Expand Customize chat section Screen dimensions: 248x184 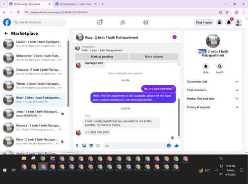click(213, 82)
